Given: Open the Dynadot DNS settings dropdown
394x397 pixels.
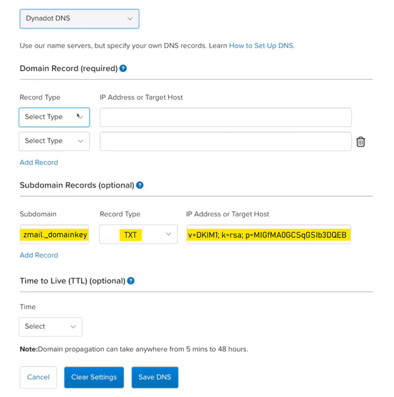Looking at the screenshot, I should [x=79, y=19].
